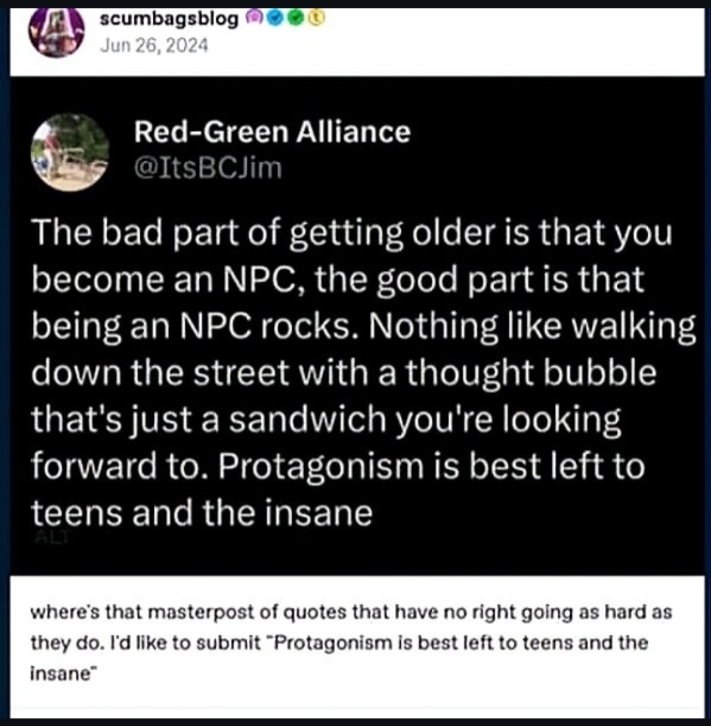Click the caption line 'where's that masterpost of quotes'
The width and height of the screenshot is (711, 726).
(351, 613)
